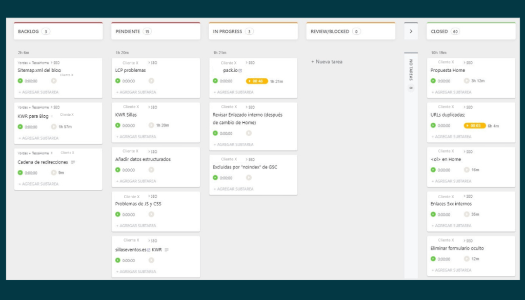Start timer on Revisar Enlazado interno card
This screenshot has width=525, height=300.
click(x=249, y=133)
